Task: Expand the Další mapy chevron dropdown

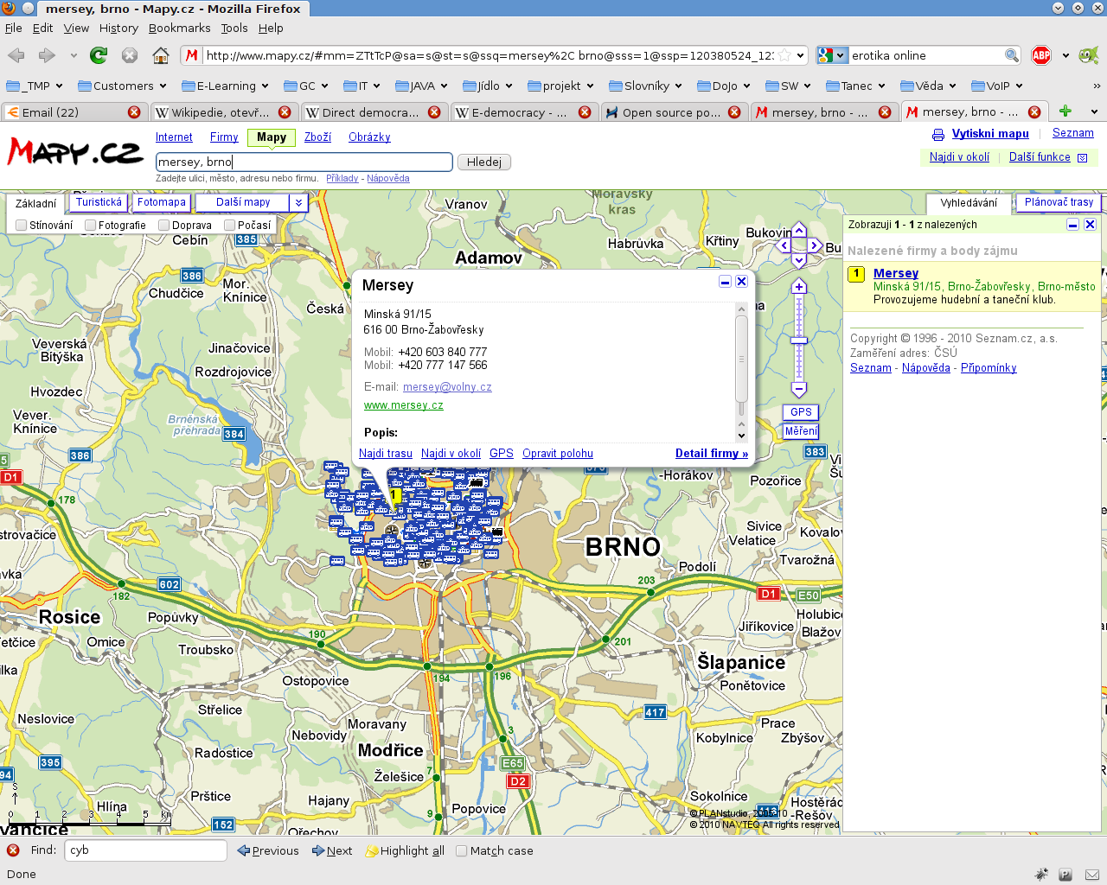Action: pyautogui.click(x=298, y=202)
